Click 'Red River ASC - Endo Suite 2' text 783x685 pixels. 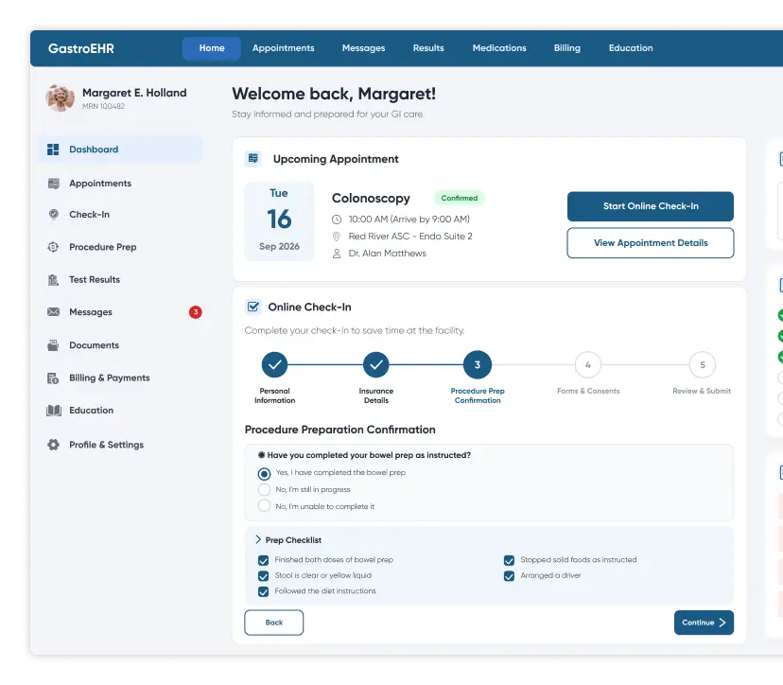pos(410,237)
